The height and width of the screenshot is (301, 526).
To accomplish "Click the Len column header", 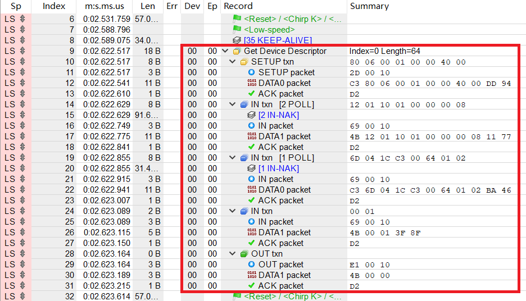I will (148, 6).
